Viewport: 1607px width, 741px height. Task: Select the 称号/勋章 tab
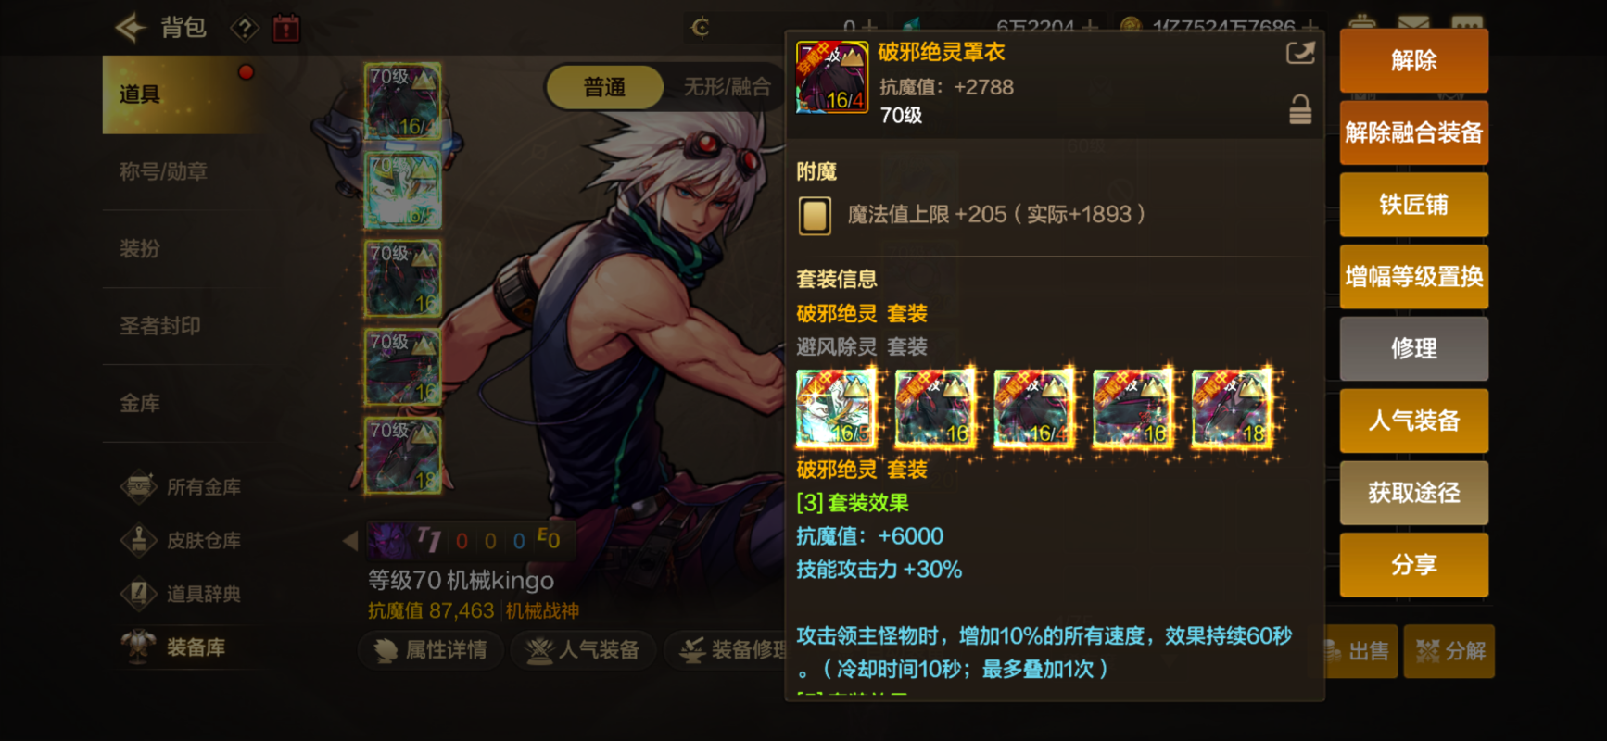click(163, 171)
